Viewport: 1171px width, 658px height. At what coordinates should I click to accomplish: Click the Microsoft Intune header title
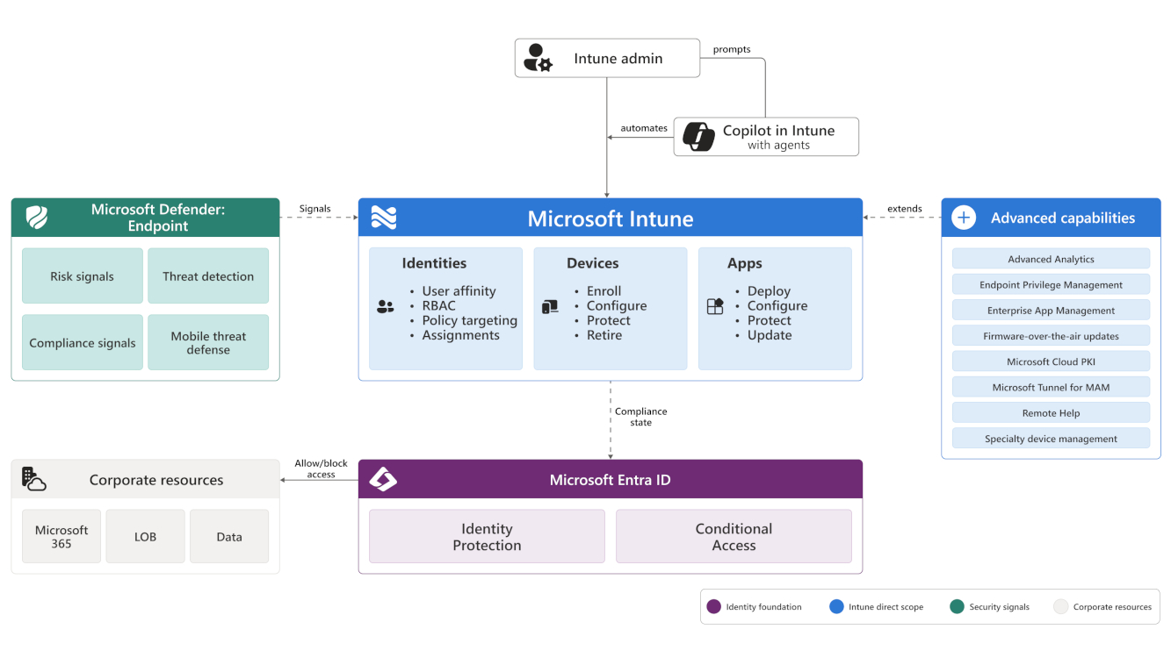point(611,218)
